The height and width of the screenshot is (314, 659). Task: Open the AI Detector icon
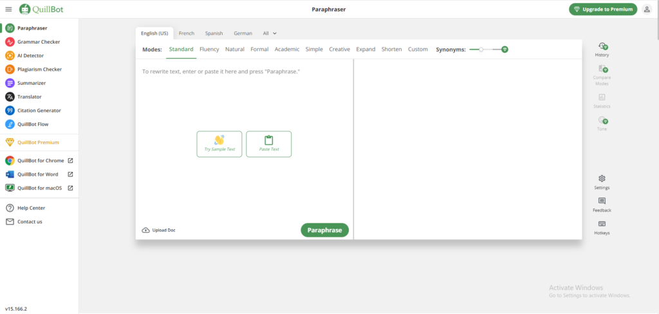pyautogui.click(x=10, y=55)
